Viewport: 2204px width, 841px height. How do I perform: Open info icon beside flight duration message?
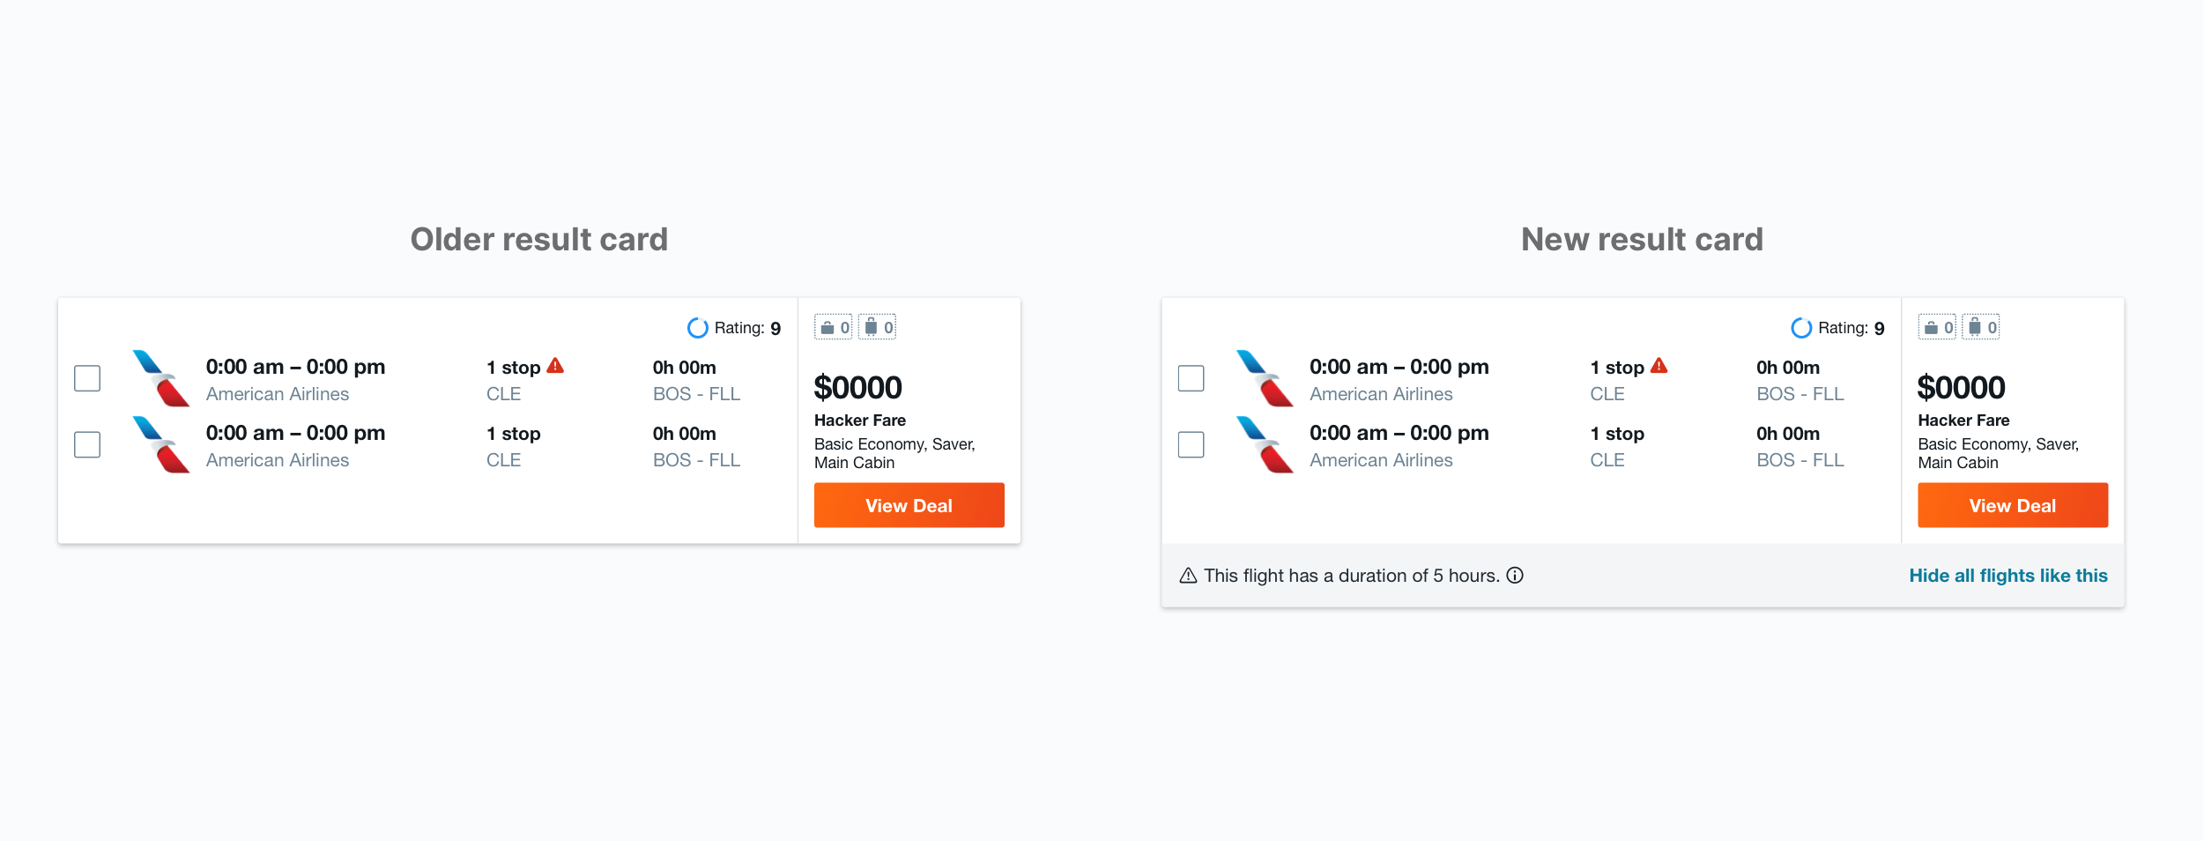(1515, 576)
